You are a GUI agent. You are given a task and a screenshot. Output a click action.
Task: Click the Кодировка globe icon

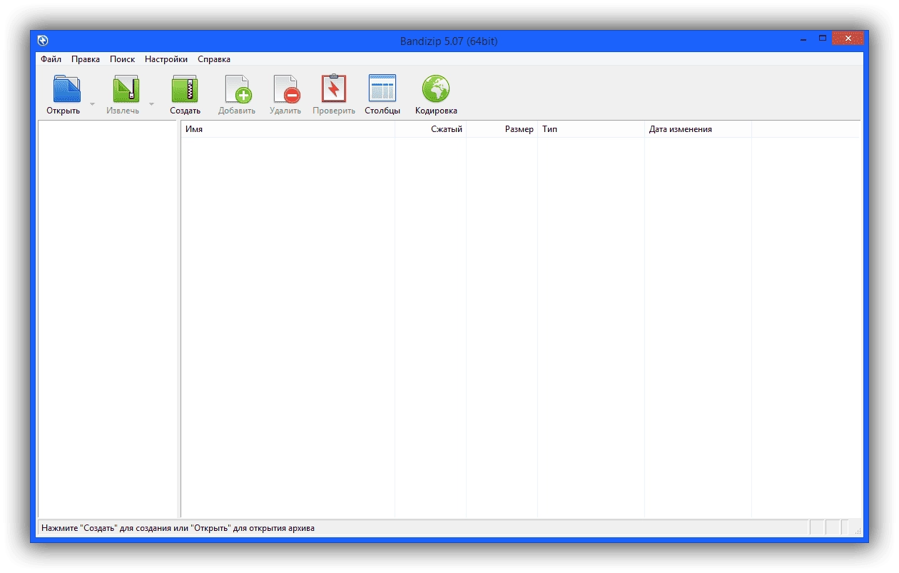coord(436,89)
